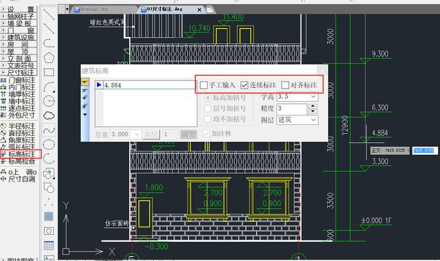Click the 精度 input field

click(x=291, y=109)
